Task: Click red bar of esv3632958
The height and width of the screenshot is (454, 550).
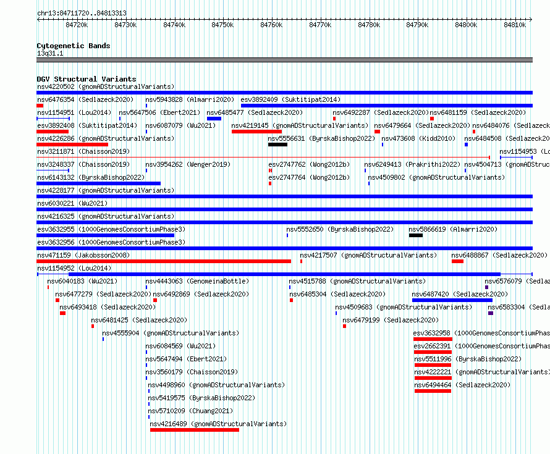Action: click(433, 339)
